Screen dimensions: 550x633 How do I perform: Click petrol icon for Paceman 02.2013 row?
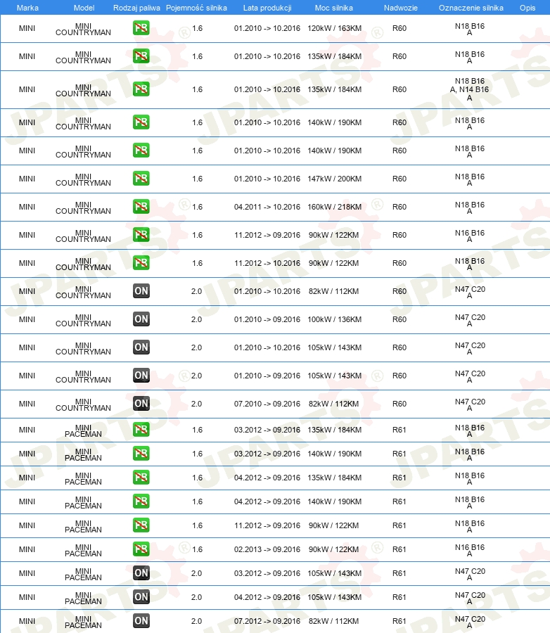(x=141, y=549)
